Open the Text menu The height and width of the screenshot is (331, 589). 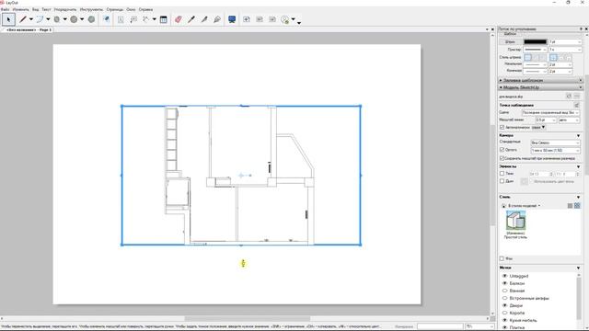(x=46, y=9)
